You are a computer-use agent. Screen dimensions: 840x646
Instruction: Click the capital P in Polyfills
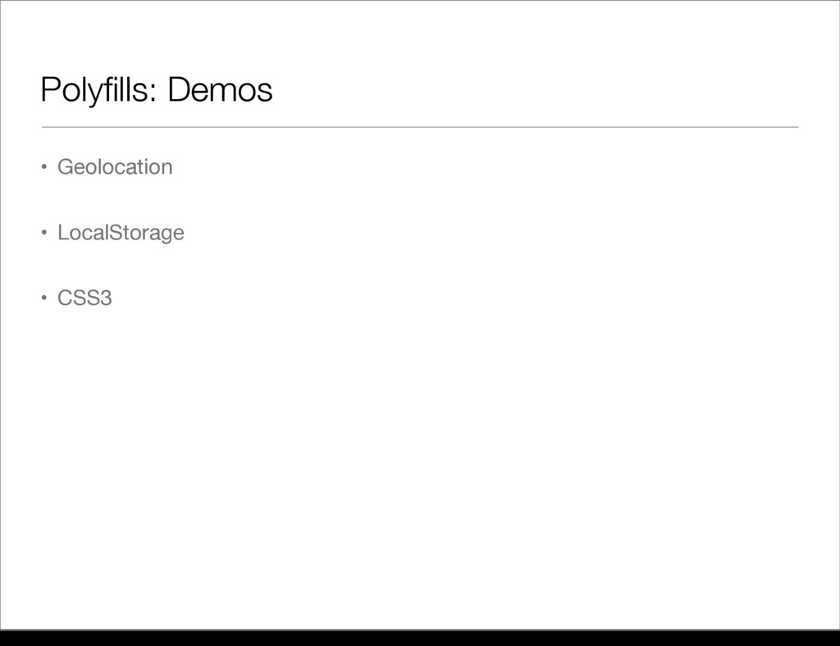[49, 90]
